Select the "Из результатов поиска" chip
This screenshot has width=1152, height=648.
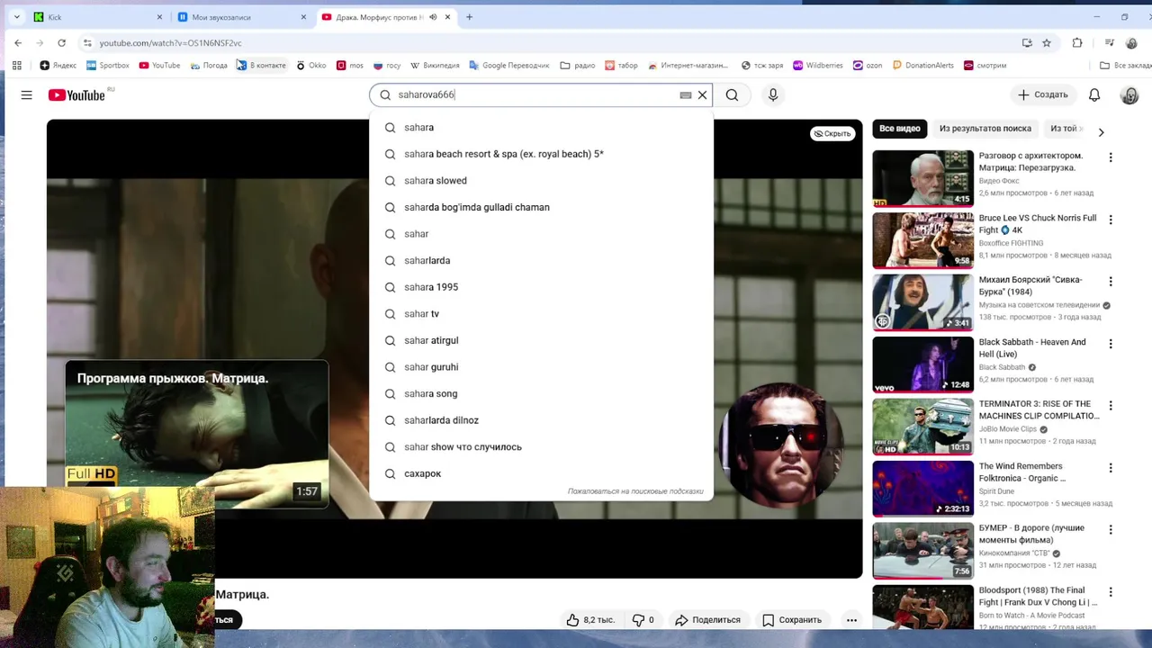(x=985, y=129)
